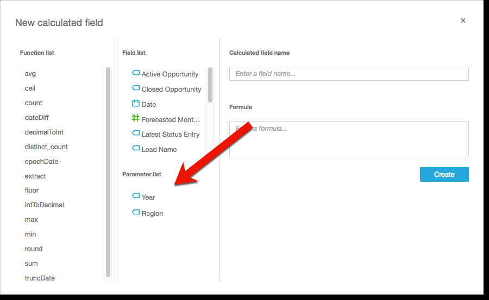Choose dateDiff from the function list

(37, 118)
